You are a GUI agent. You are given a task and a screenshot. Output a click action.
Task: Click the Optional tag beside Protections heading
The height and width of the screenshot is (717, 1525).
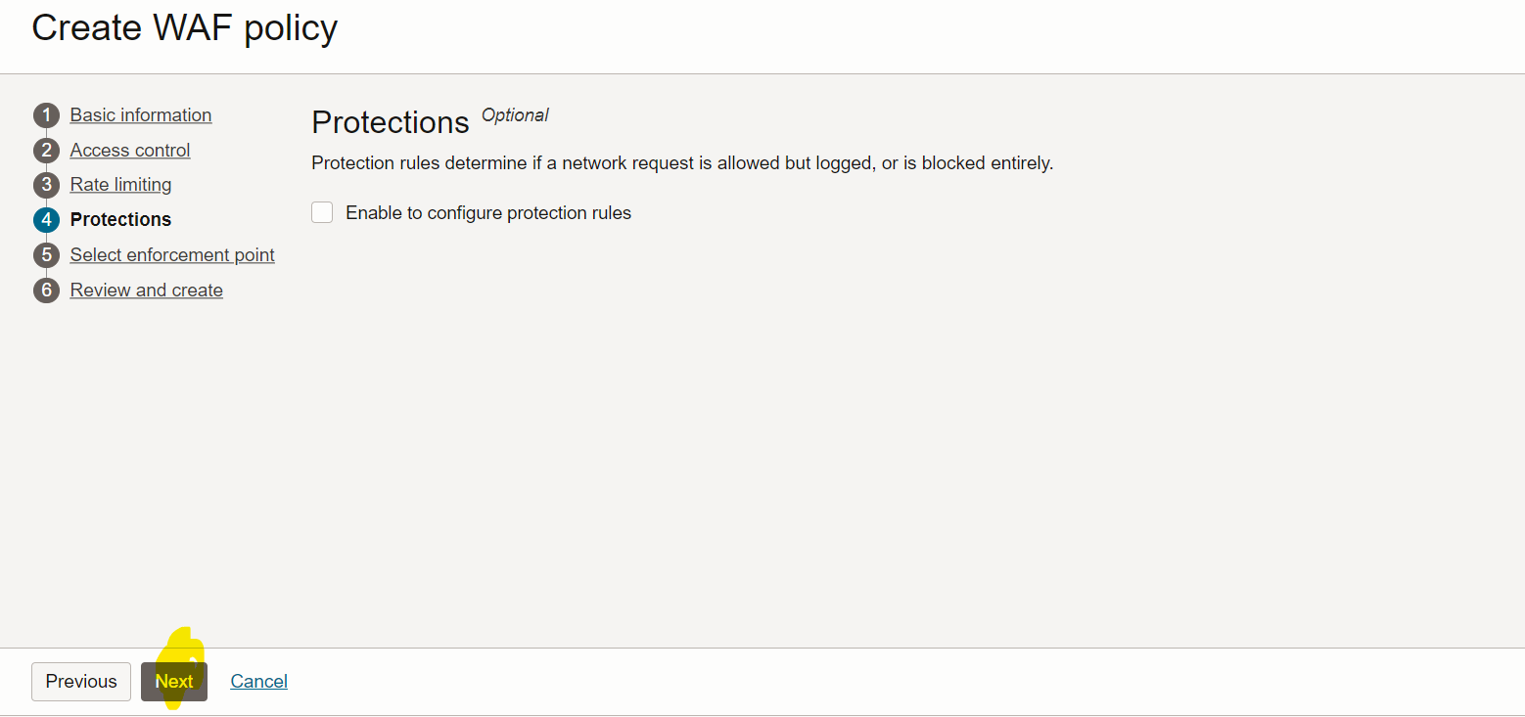(515, 114)
